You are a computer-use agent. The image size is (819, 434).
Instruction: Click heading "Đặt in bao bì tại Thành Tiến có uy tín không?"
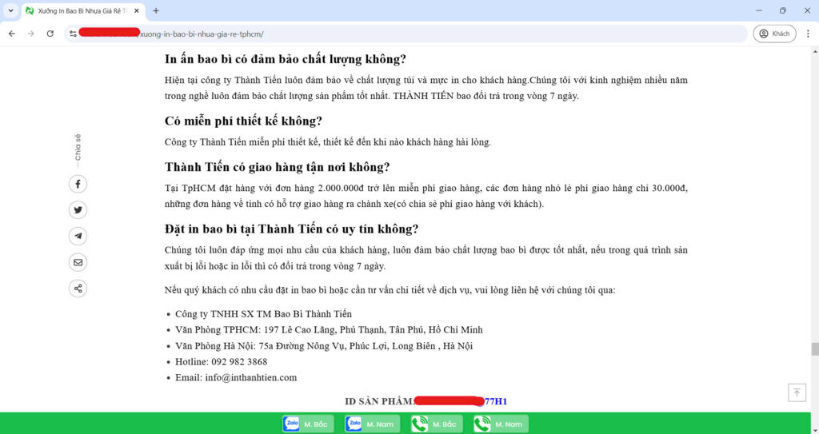(x=291, y=229)
